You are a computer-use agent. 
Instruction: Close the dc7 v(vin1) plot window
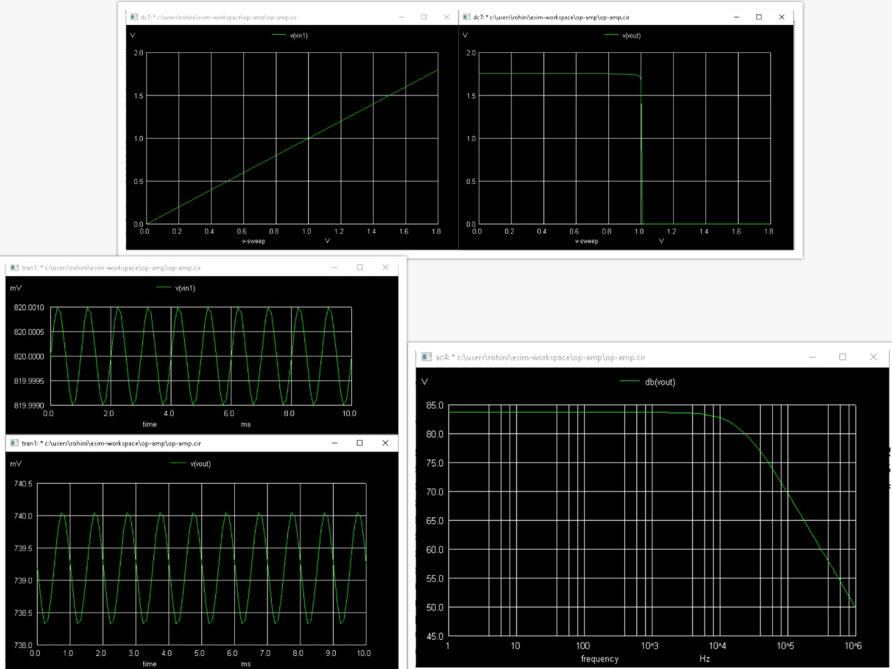coord(447,16)
